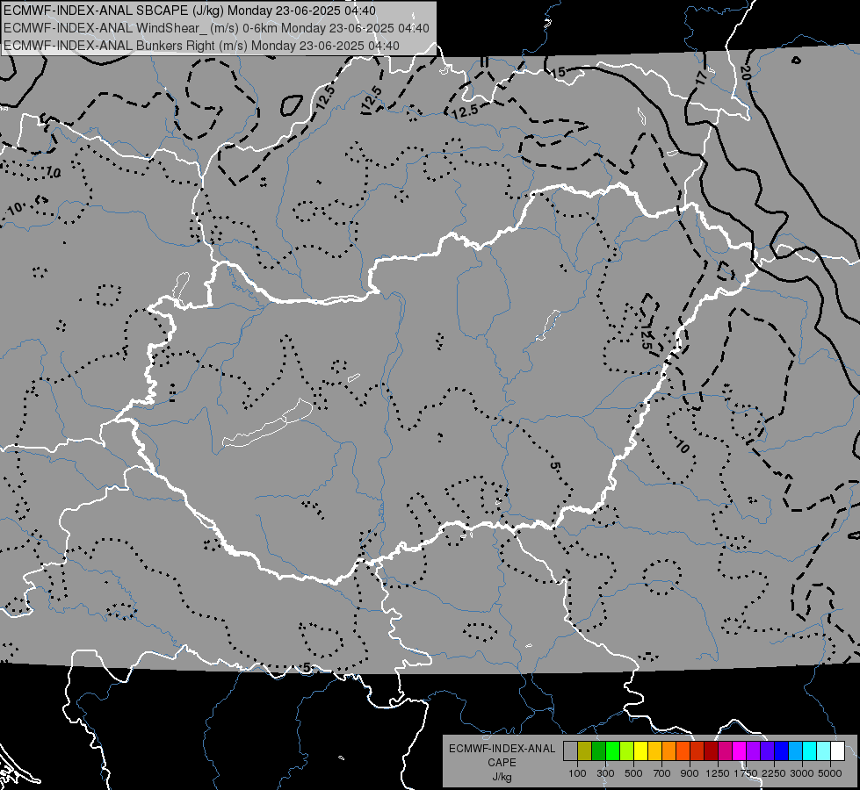Click the orange swatch above 700

[669, 750]
